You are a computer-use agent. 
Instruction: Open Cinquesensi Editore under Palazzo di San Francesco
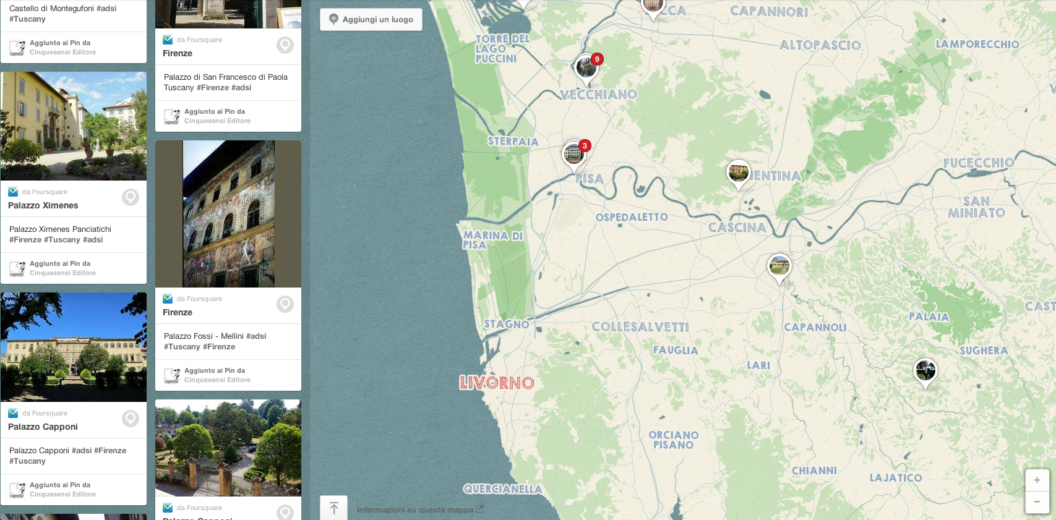pyautogui.click(x=217, y=121)
